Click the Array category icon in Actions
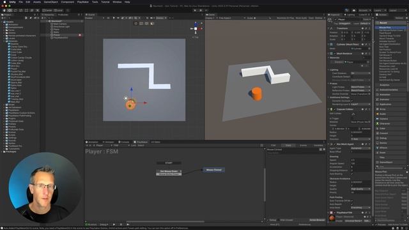The width and height of the screenshot is (409, 230). click(x=378, y=109)
